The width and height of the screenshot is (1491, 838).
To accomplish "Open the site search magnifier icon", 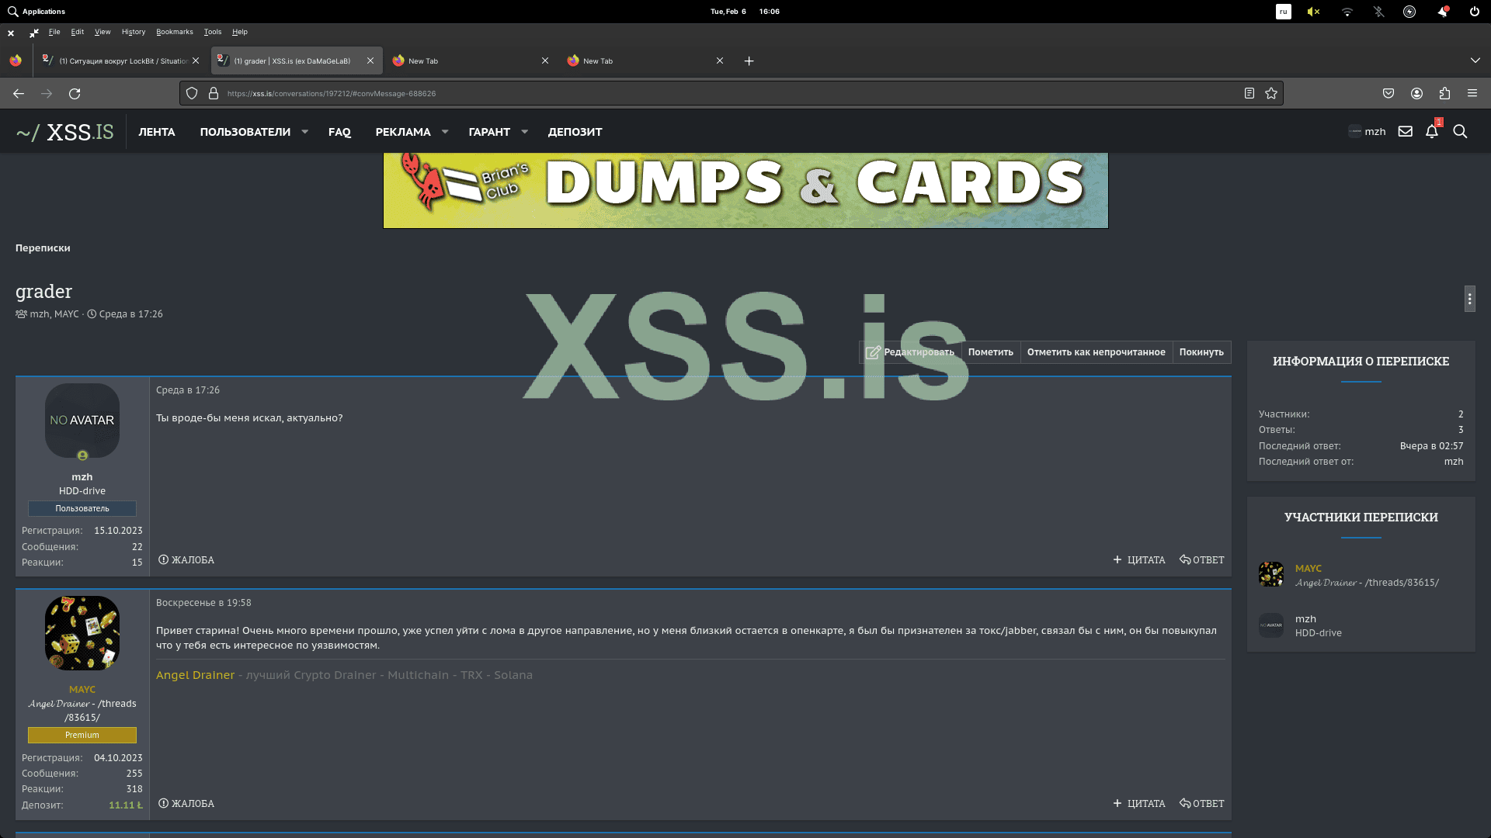I will [1461, 132].
